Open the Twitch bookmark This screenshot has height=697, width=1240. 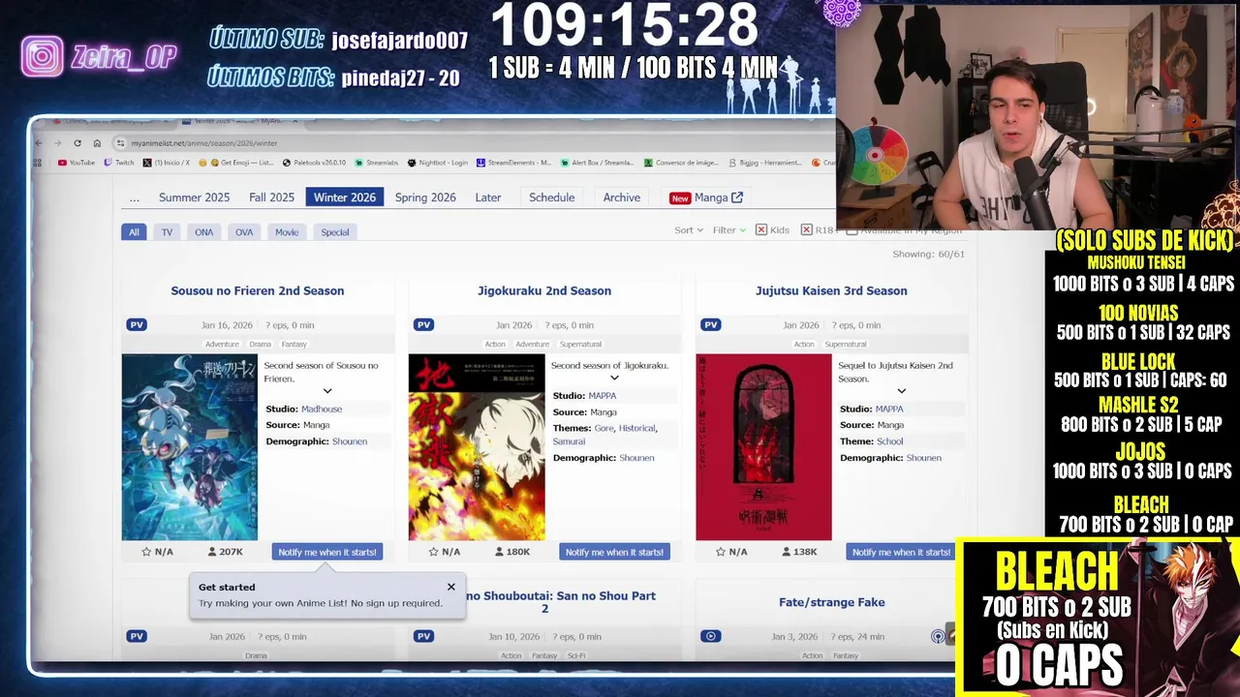119,163
